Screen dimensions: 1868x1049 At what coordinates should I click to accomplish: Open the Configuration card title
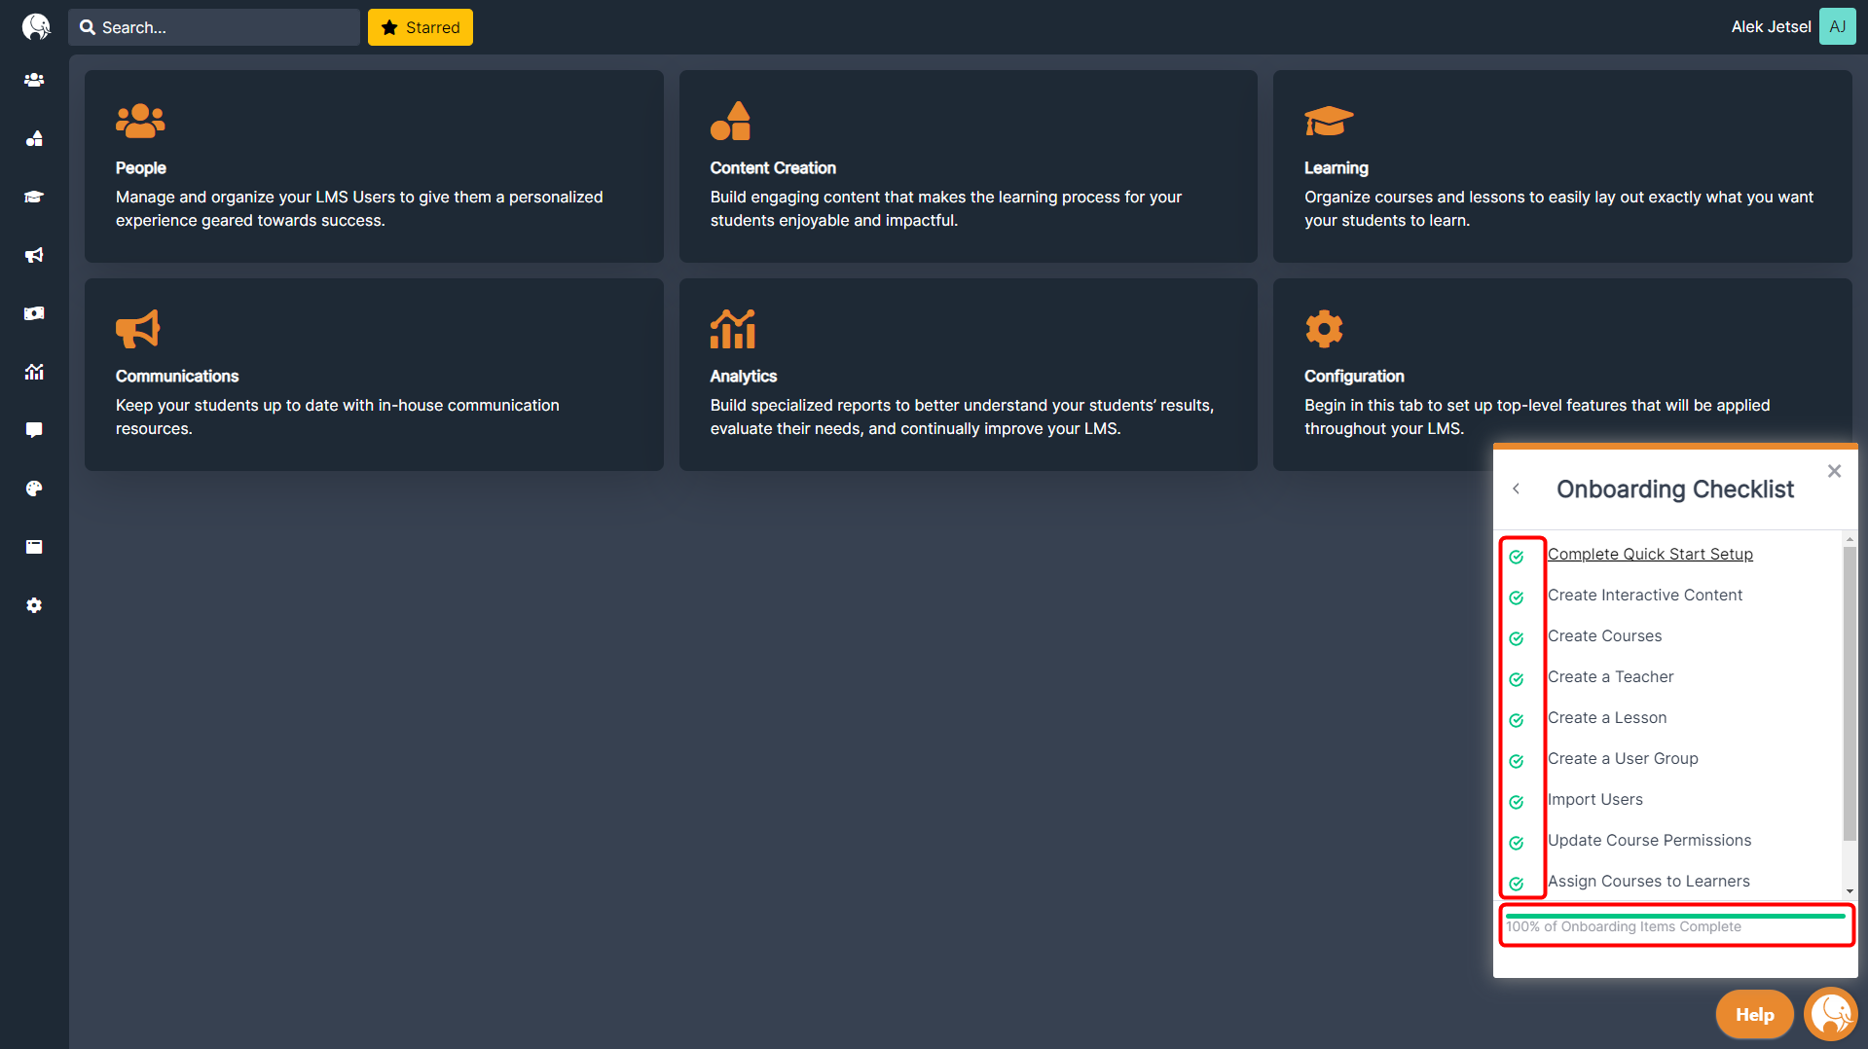[1354, 376]
